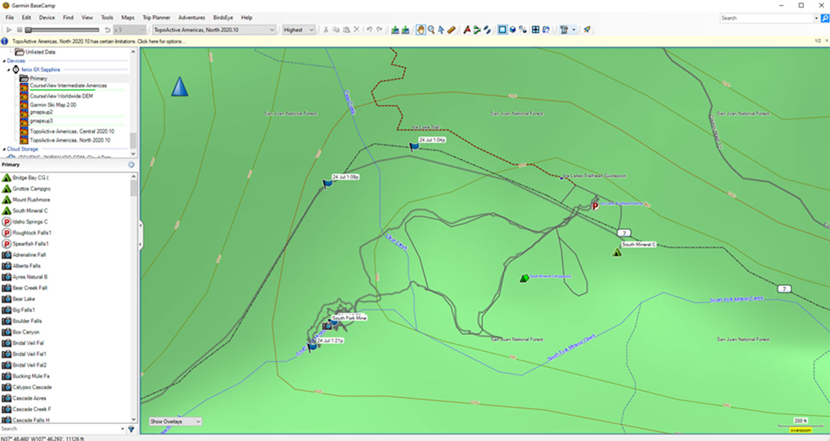
Task: Choose the Measure ruler tool
Action: 451,30
